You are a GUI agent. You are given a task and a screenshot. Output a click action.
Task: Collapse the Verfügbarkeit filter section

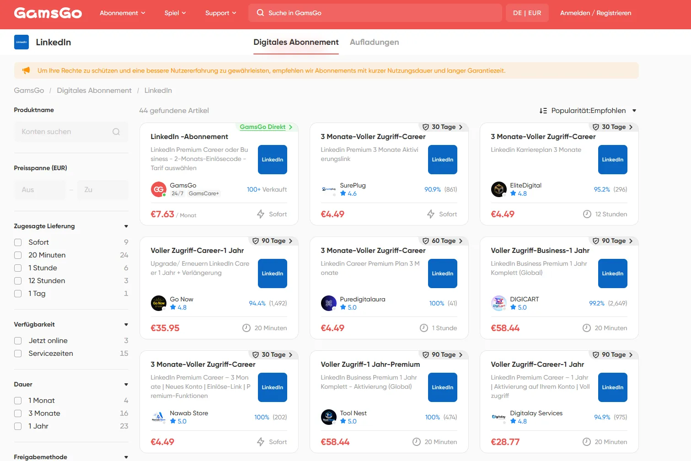coord(126,325)
